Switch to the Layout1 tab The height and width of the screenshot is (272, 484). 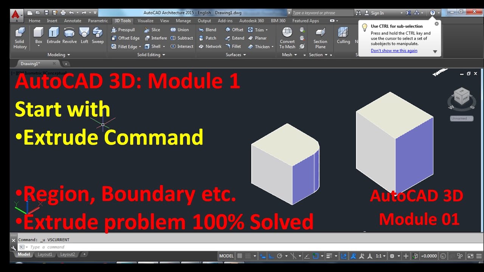45,254
